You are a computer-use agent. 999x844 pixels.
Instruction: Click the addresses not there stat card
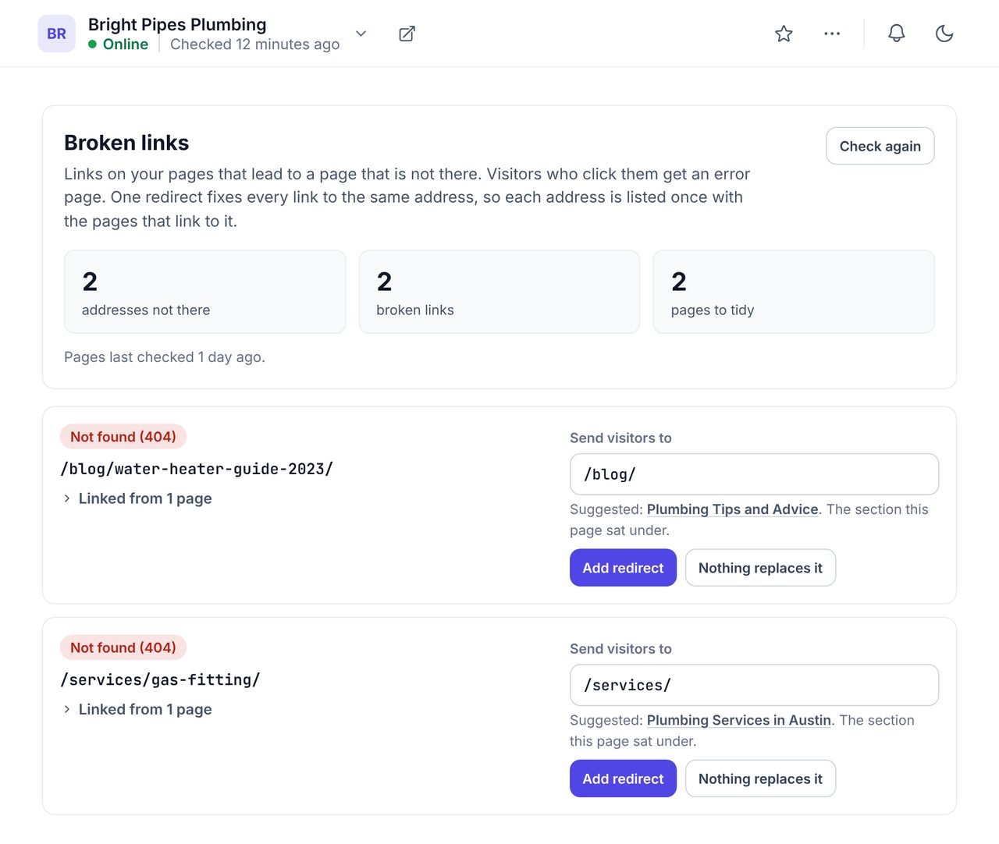coord(204,292)
